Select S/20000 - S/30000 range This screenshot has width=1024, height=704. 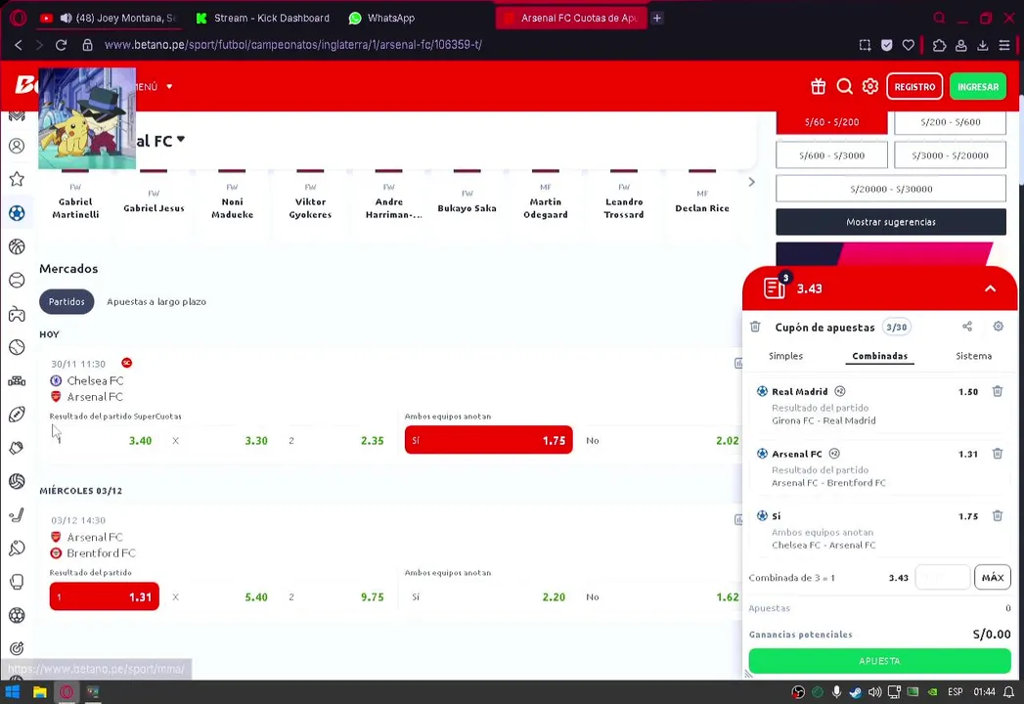pos(891,189)
